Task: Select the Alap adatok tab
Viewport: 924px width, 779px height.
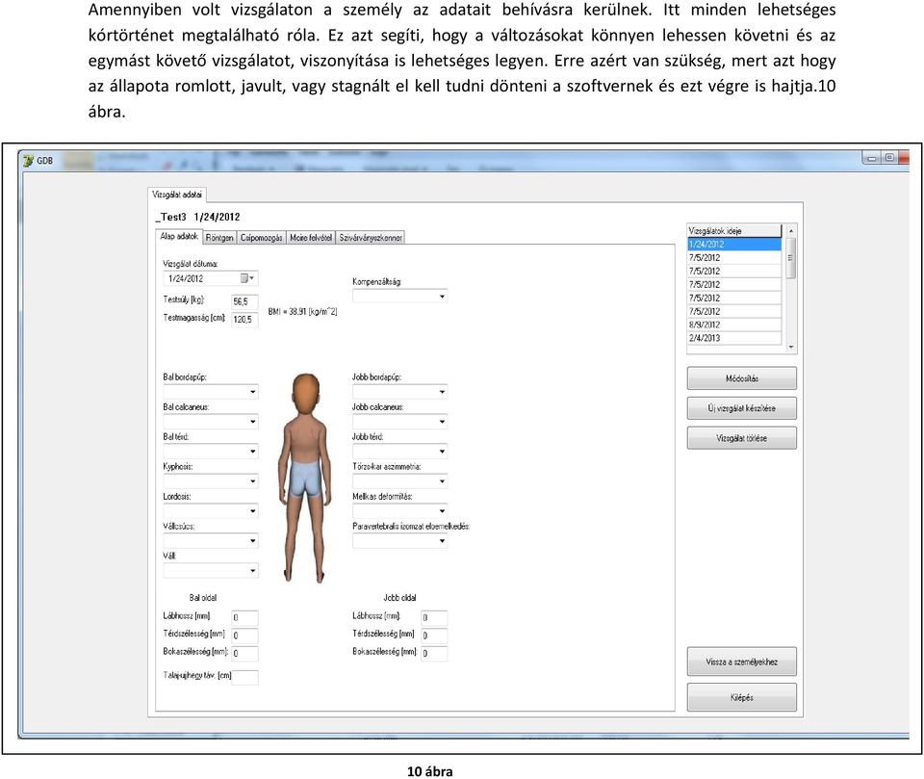Action: coord(179,237)
